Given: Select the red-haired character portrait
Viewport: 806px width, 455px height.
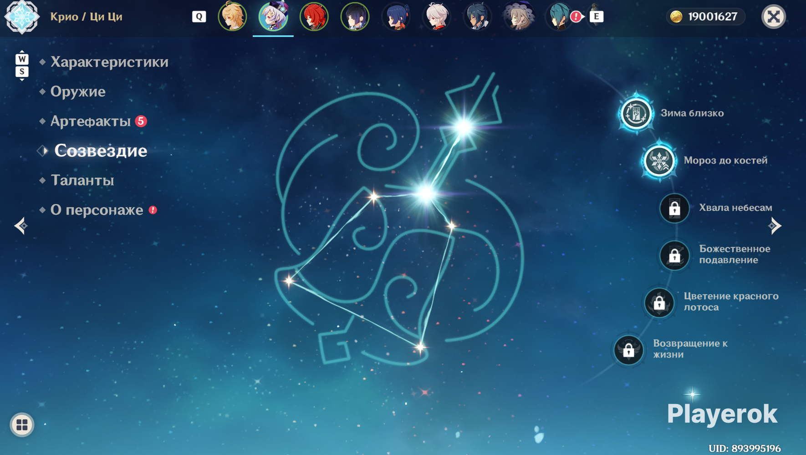Looking at the screenshot, I should 314,17.
